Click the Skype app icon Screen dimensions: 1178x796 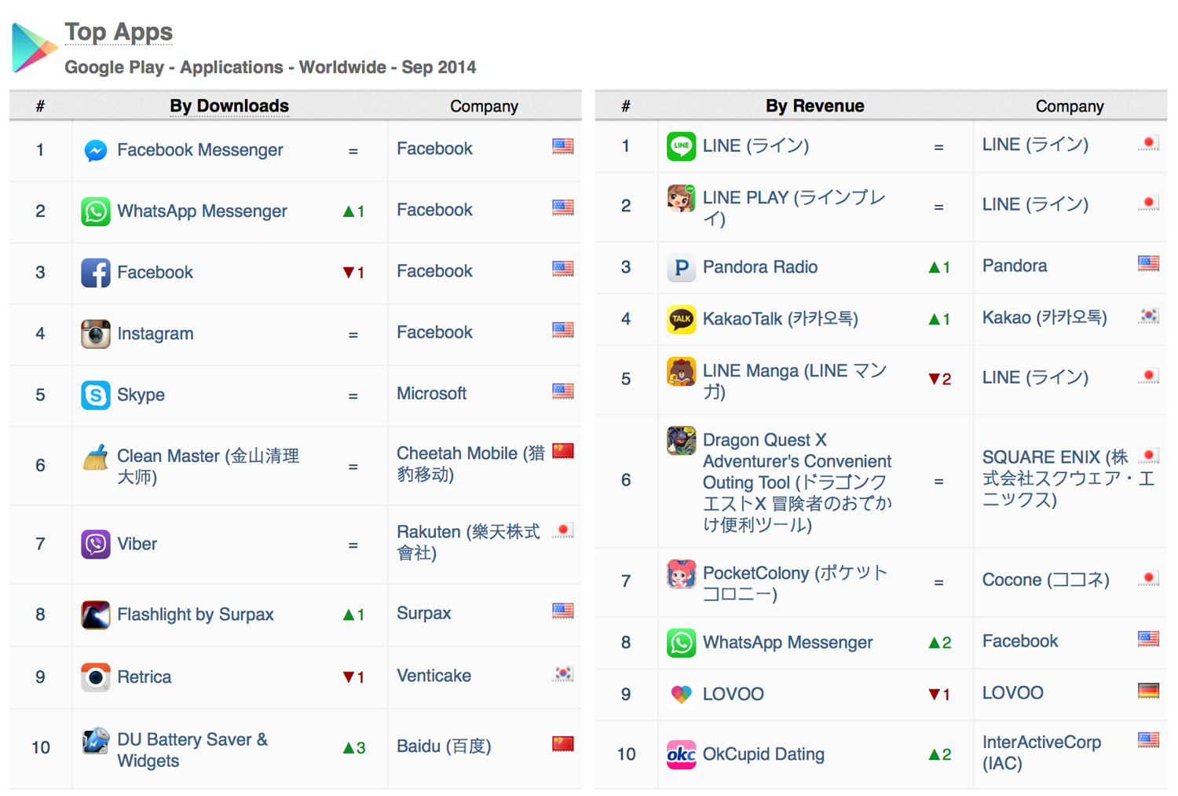point(96,395)
